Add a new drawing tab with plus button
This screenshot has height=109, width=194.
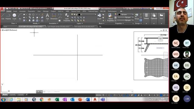tap(100, 27)
